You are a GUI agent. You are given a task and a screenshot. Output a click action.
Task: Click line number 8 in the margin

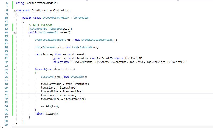click(x=7, y=10)
